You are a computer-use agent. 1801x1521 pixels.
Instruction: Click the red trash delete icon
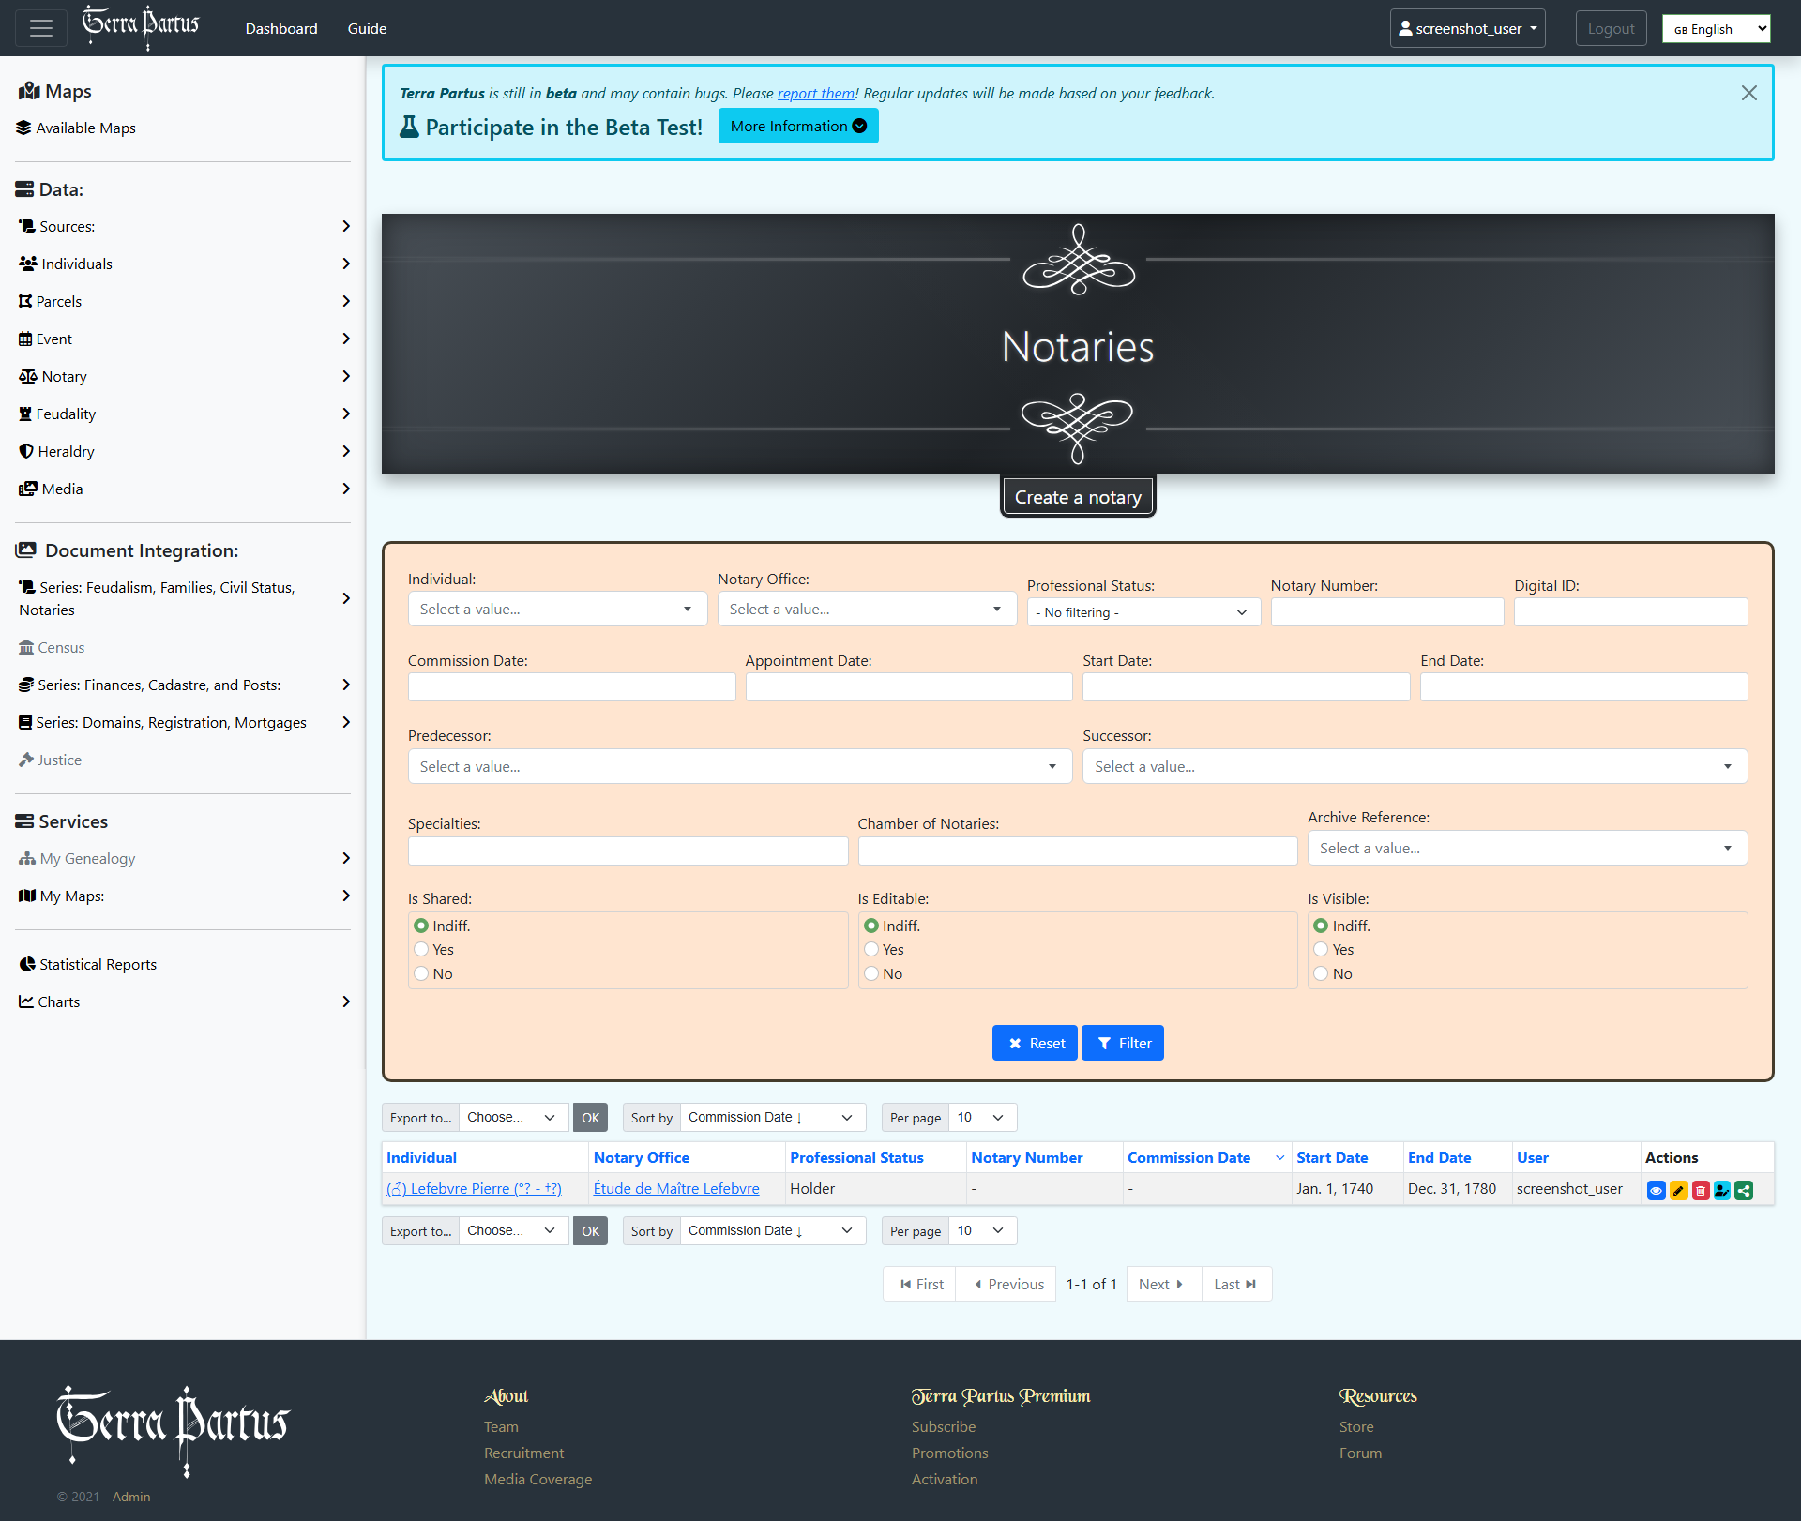pyautogui.click(x=1700, y=1191)
